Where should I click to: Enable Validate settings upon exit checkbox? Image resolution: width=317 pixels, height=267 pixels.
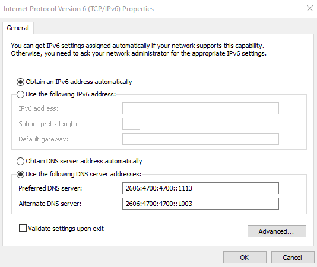[x=23, y=229]
